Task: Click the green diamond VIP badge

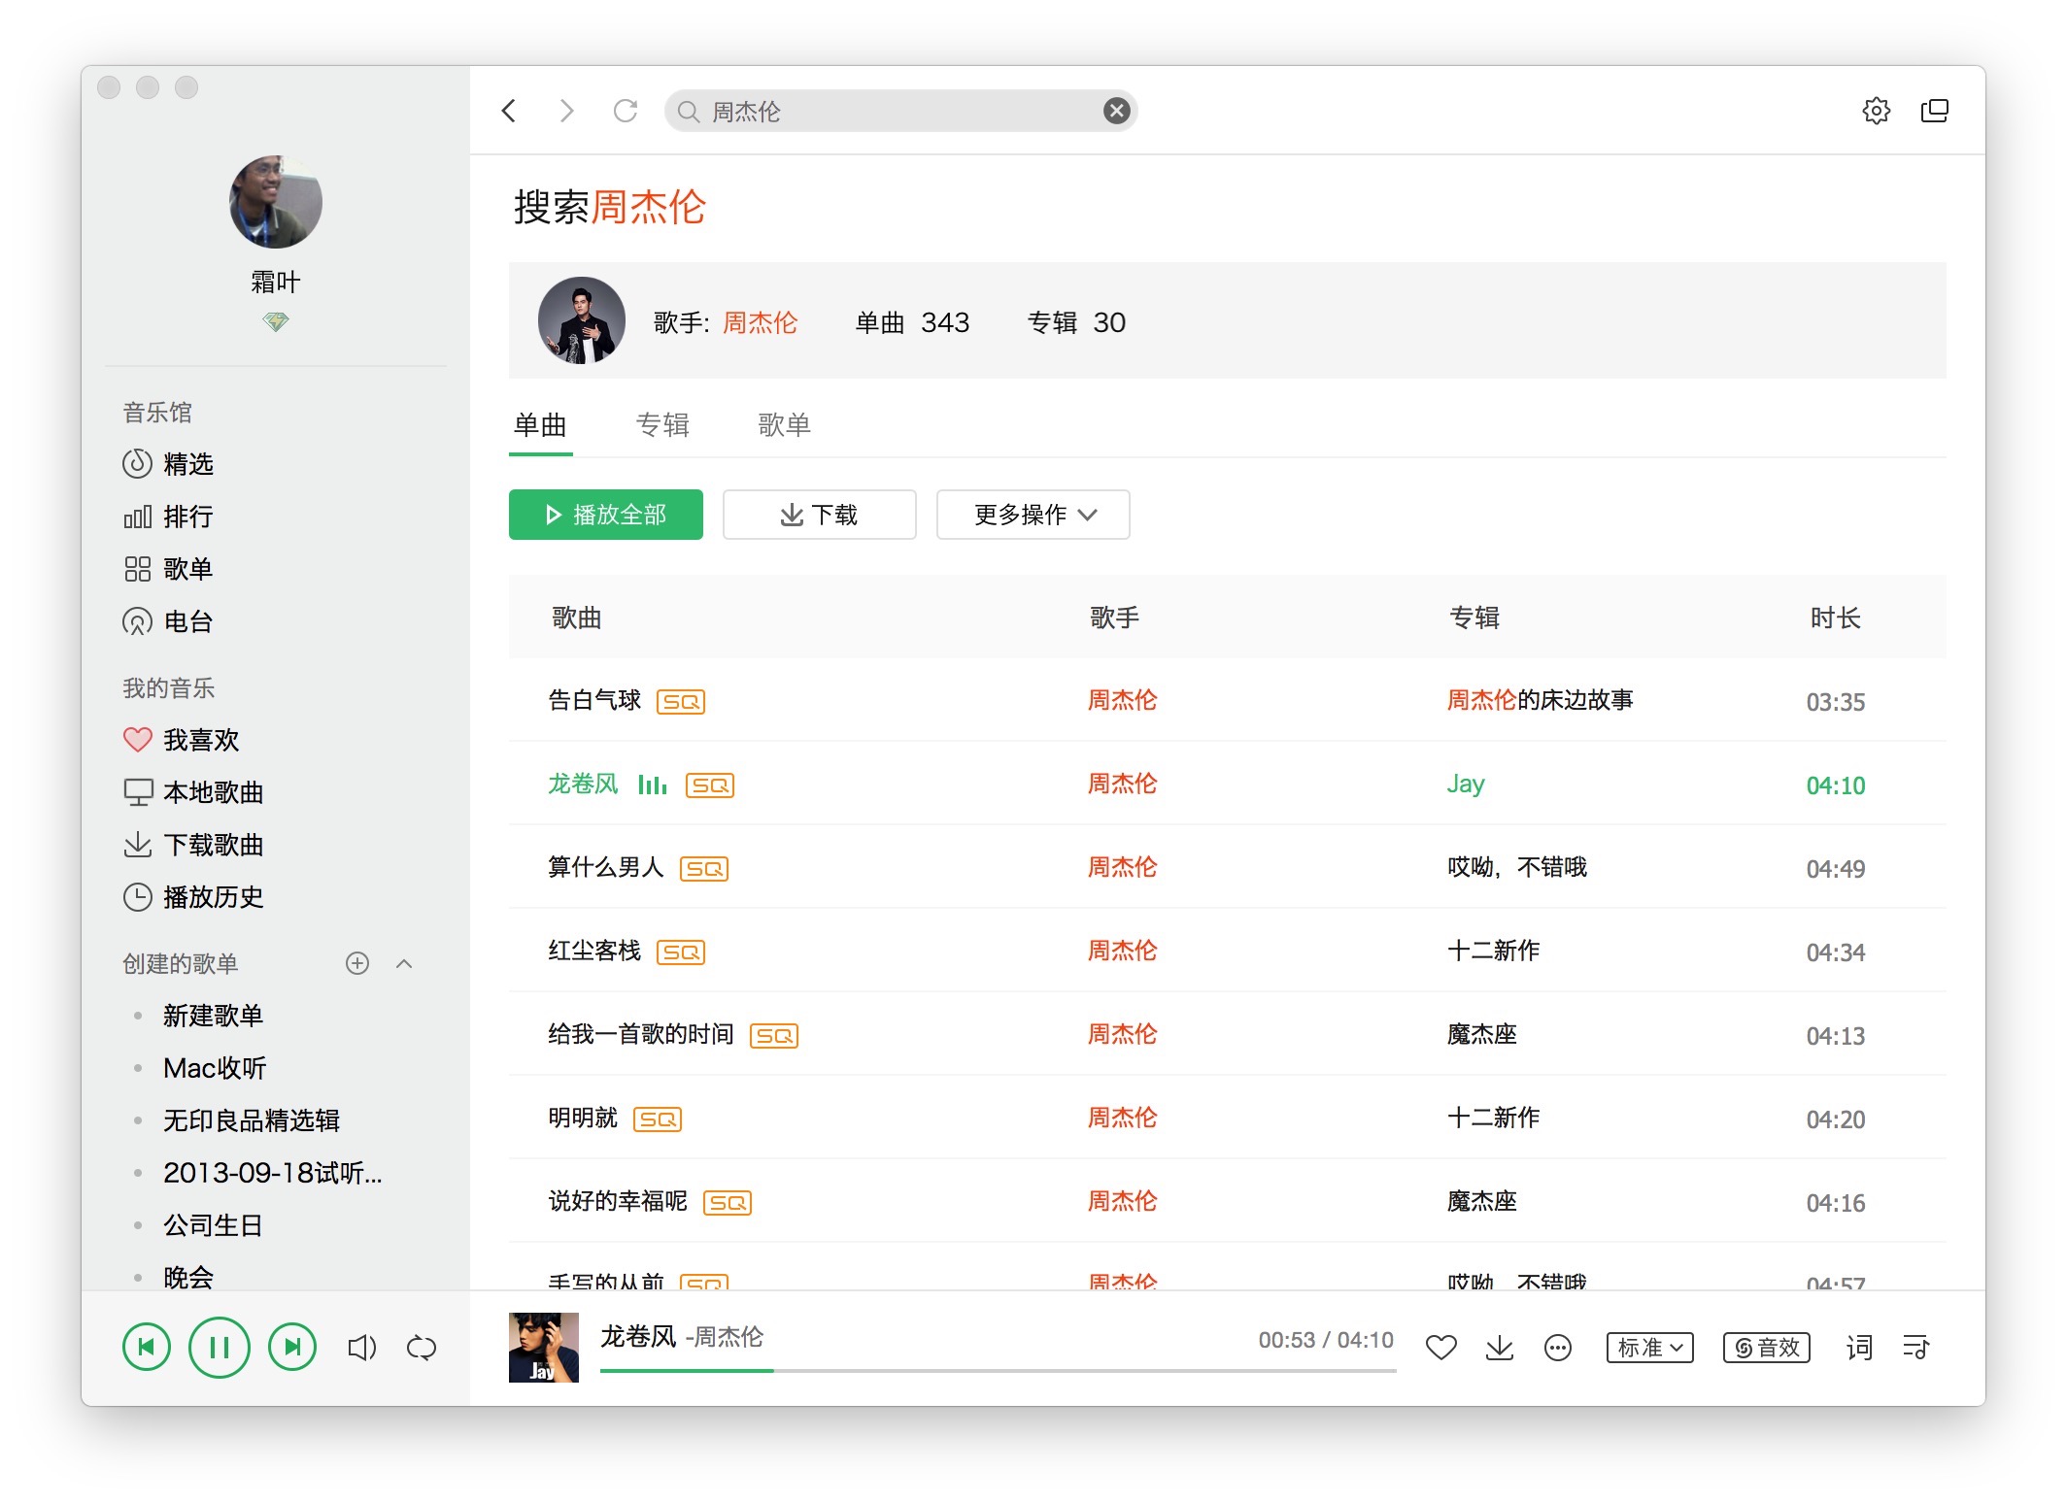Action: [276, 321]
